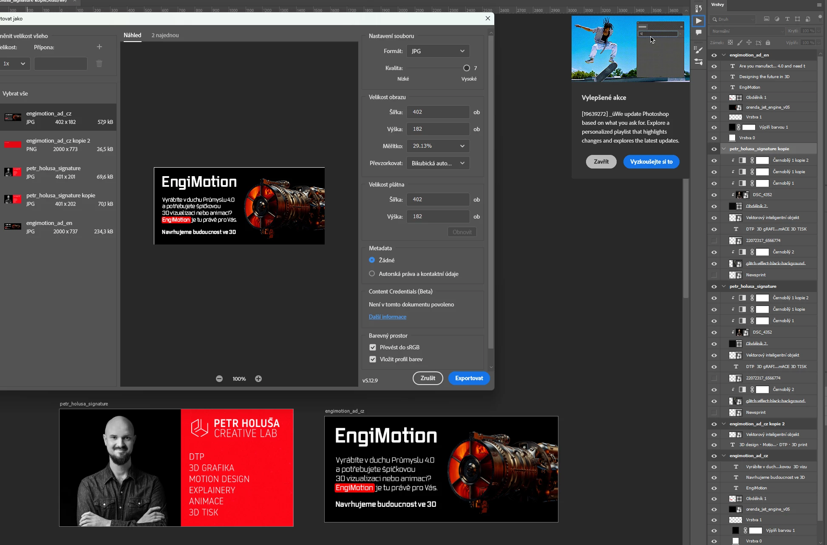
Task: Hide the 'petr_holusa_signature kopie' group
Action: point(714,149)
